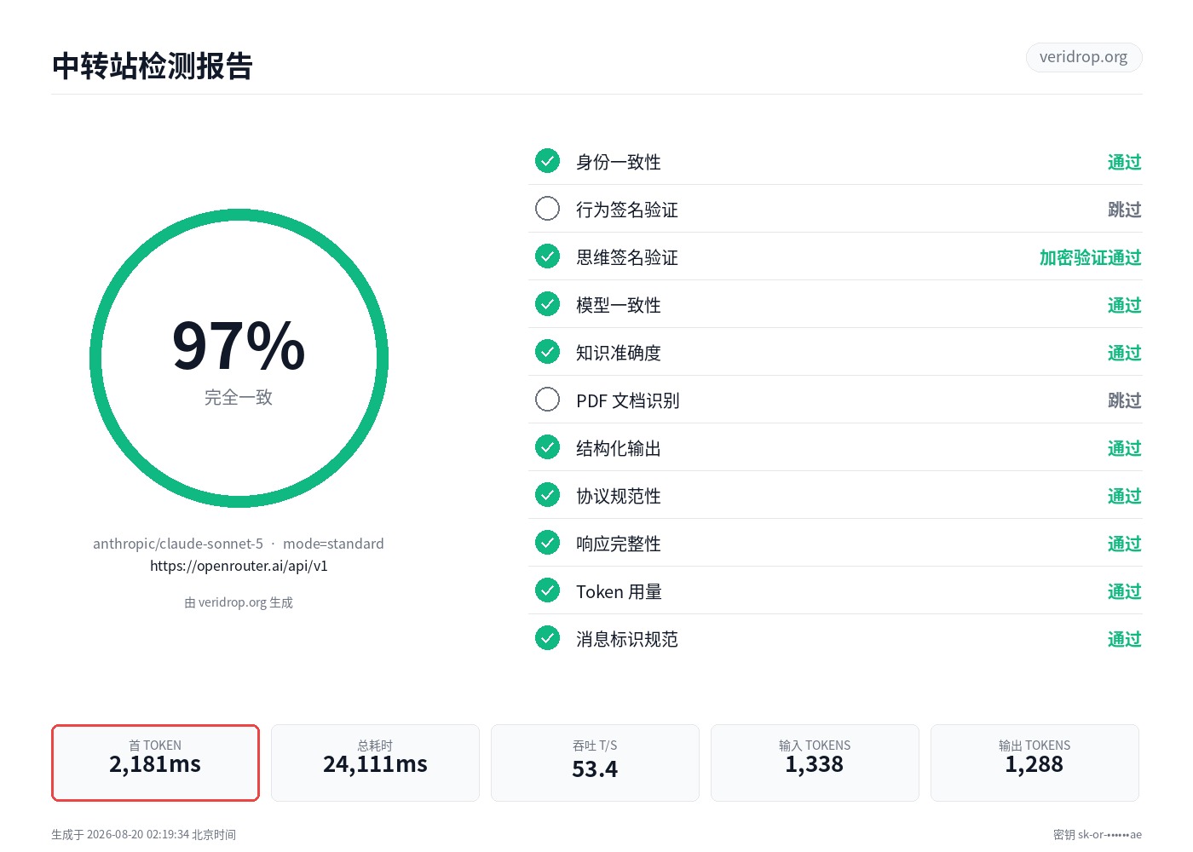This screenshot has width=1193, height=852.
Task: Click the 97% circular progress ring
Action: [239, 359]
